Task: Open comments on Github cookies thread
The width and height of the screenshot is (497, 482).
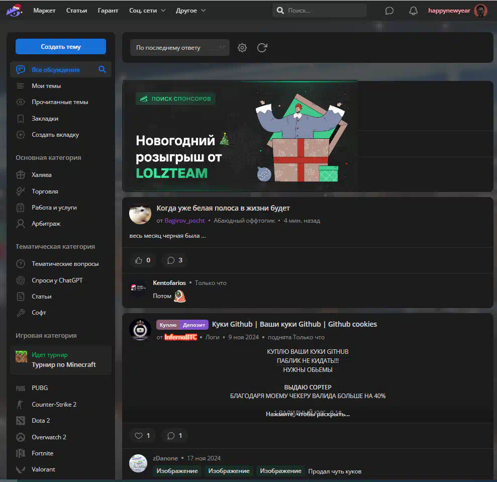Action: pyautogui.click(x=175, y=436)
